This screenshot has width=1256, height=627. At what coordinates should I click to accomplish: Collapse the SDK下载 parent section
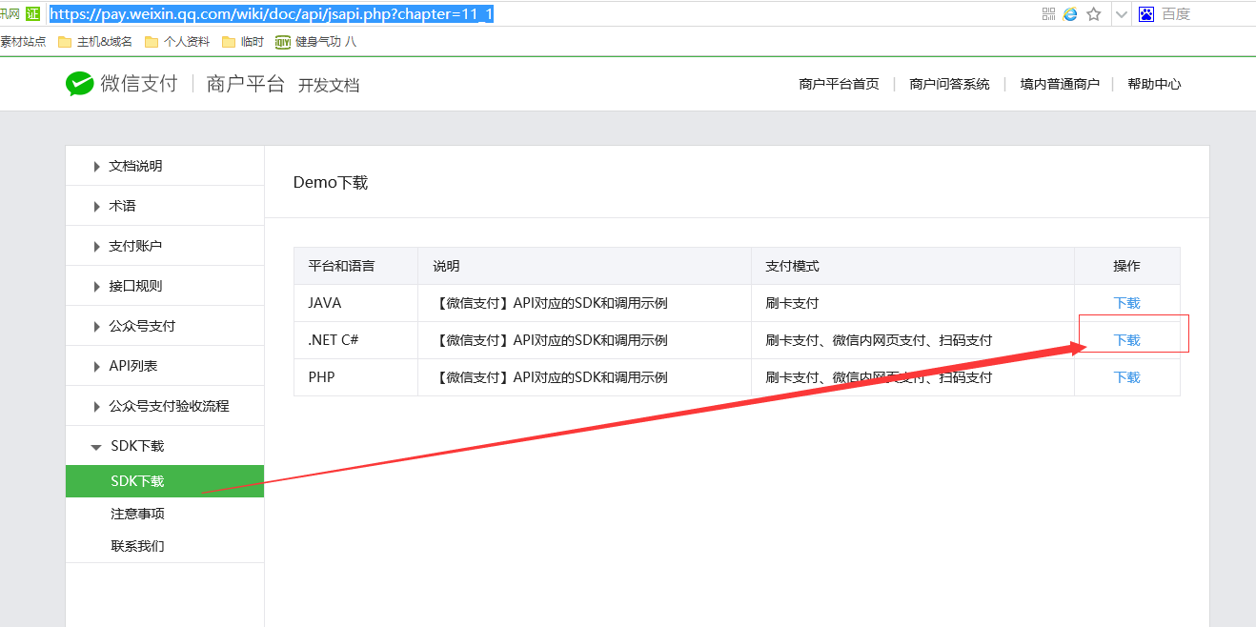165,446
